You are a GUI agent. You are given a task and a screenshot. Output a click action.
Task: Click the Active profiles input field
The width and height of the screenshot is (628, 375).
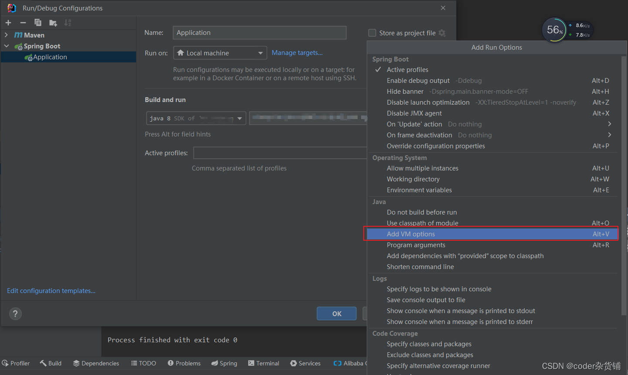(x=280, y=153)
